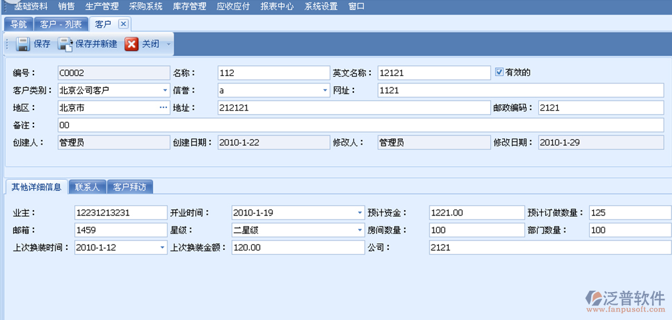Close the 客户 tab with X button
Image resolution: width=672 pixels, height=320 pixels.
coord(122,24)
